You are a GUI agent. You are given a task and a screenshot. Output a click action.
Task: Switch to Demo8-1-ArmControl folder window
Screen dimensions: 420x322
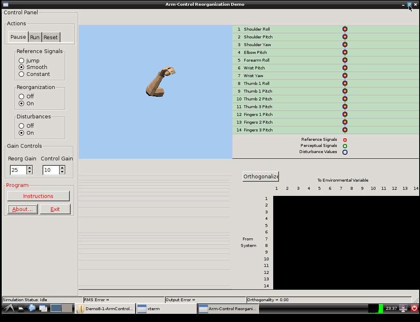(x=105, y=309)
